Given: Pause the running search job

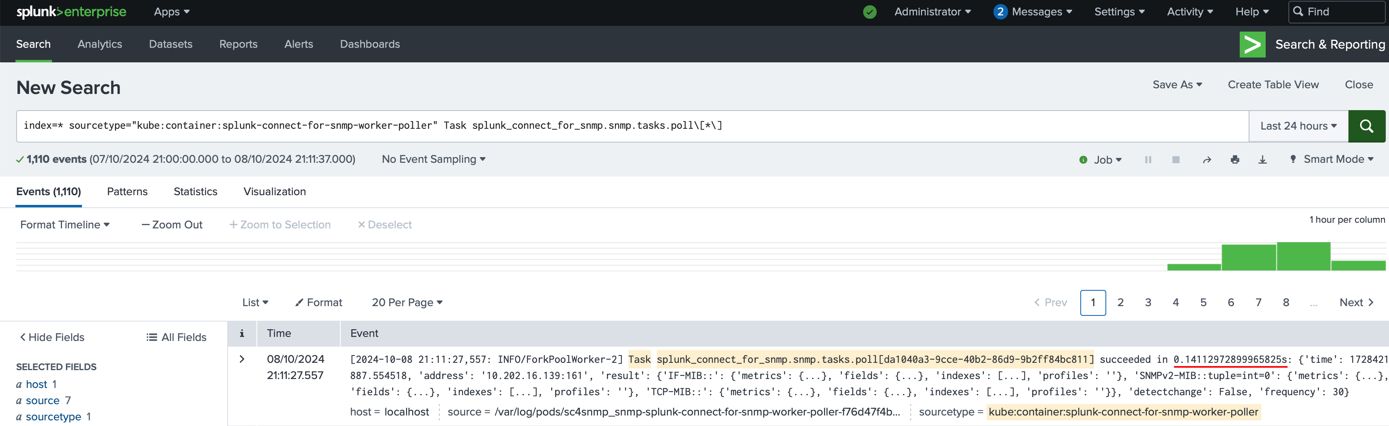Looking at the screenshot, I should [x=1148, y=160].
